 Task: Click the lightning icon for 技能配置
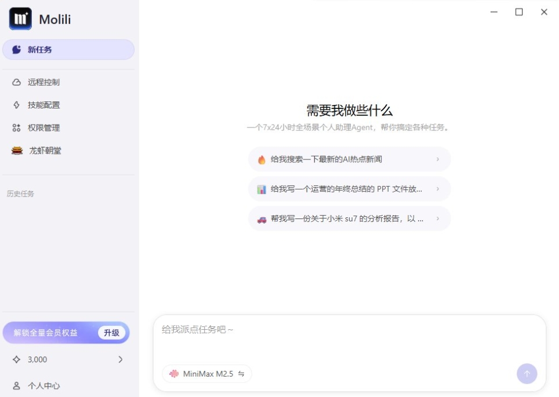pyautogui.click(x=16, y=105)
